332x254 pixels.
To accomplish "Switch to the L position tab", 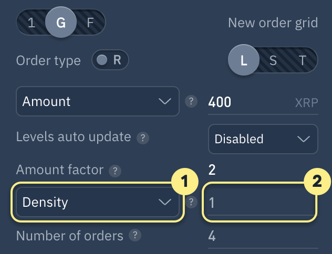I will point(244,60).
